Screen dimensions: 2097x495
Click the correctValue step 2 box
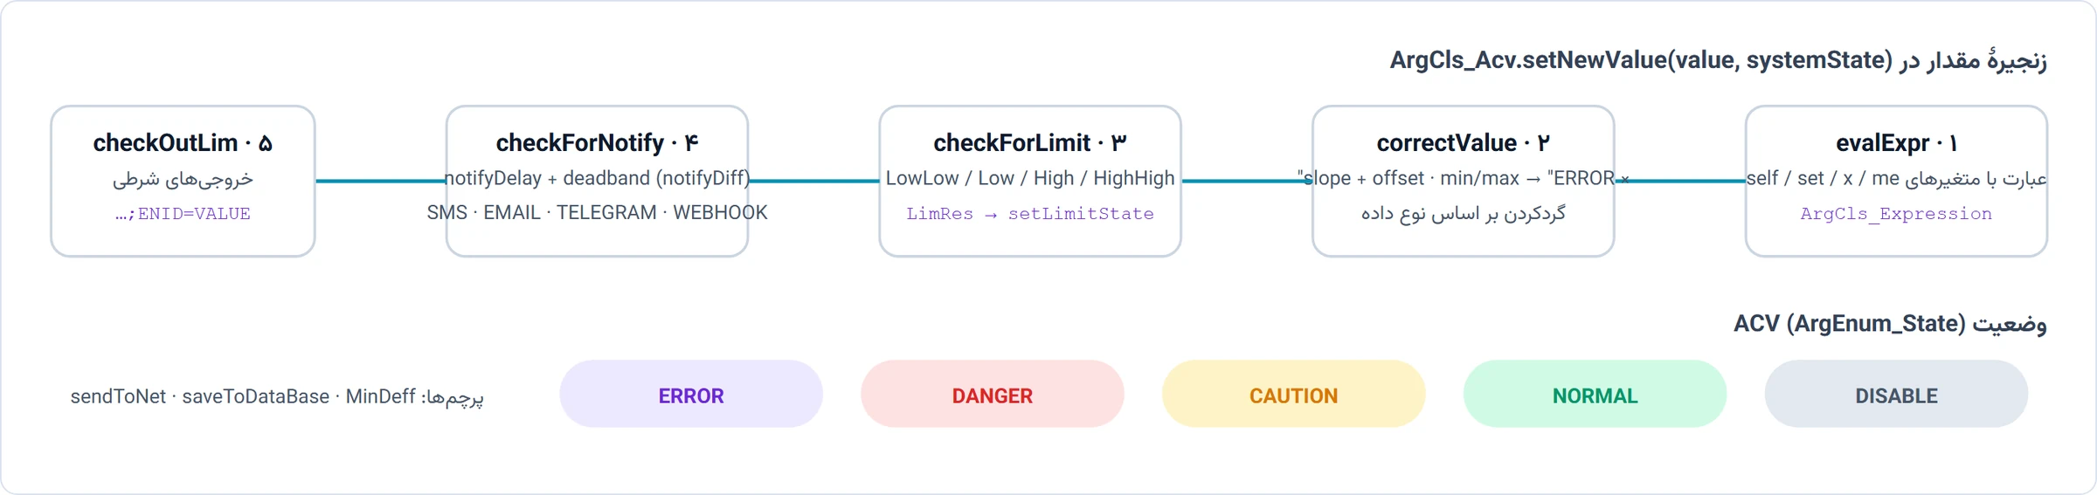point(1463,182)
